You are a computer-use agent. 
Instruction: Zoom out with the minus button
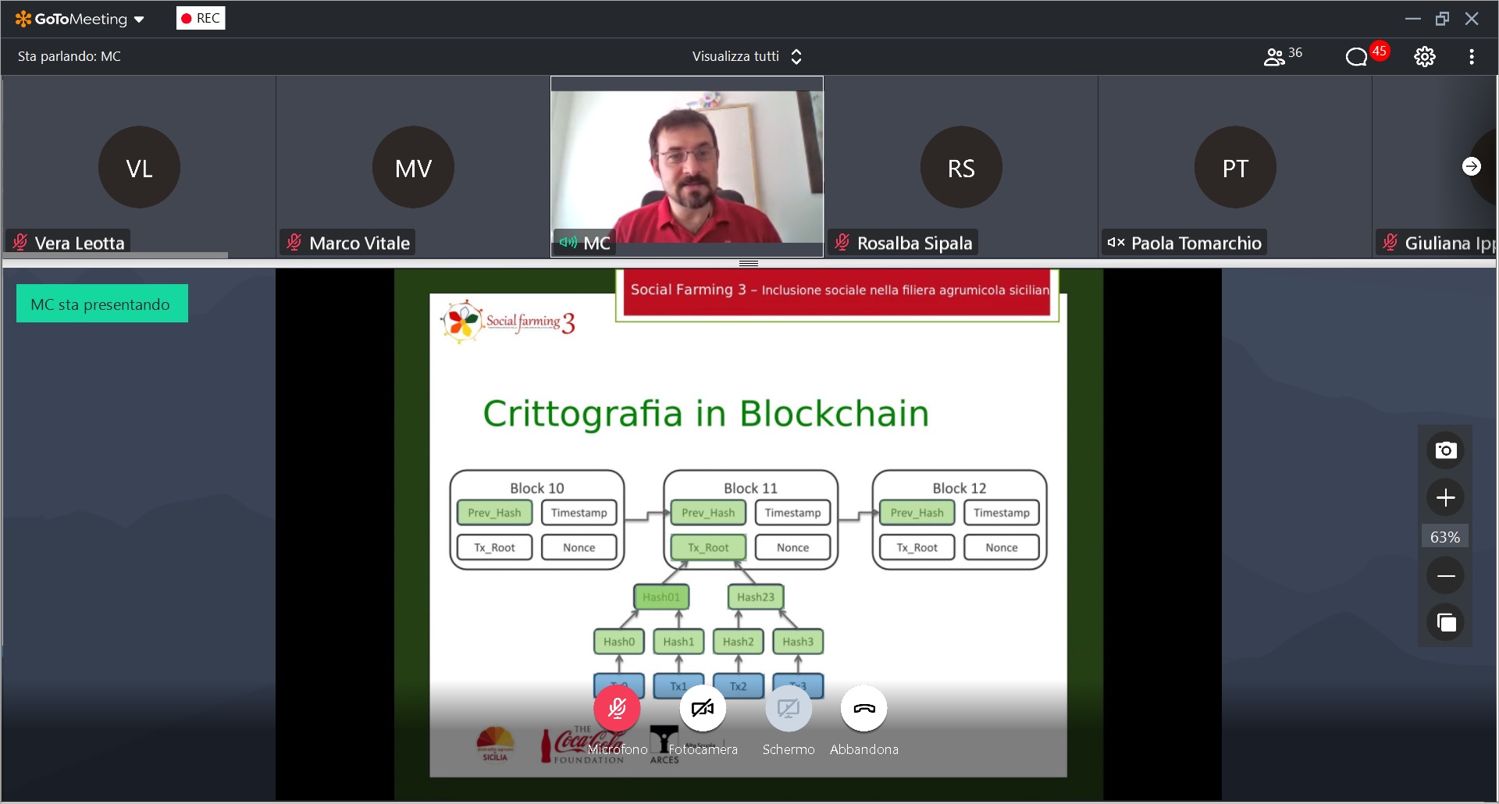(1445, 576)
